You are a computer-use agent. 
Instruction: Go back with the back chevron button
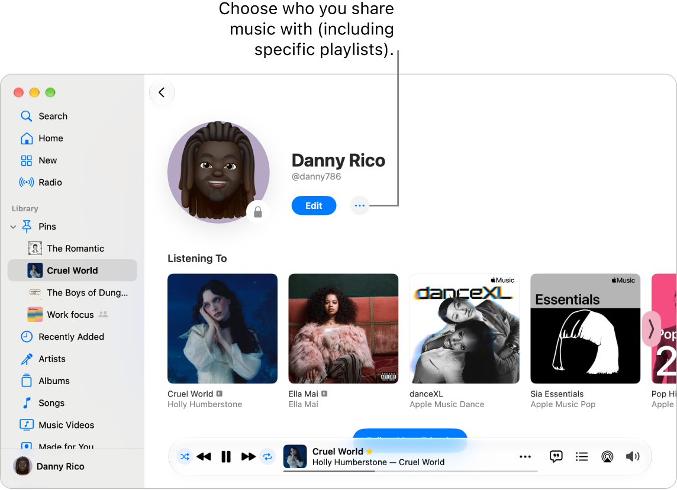coord(162,92)
